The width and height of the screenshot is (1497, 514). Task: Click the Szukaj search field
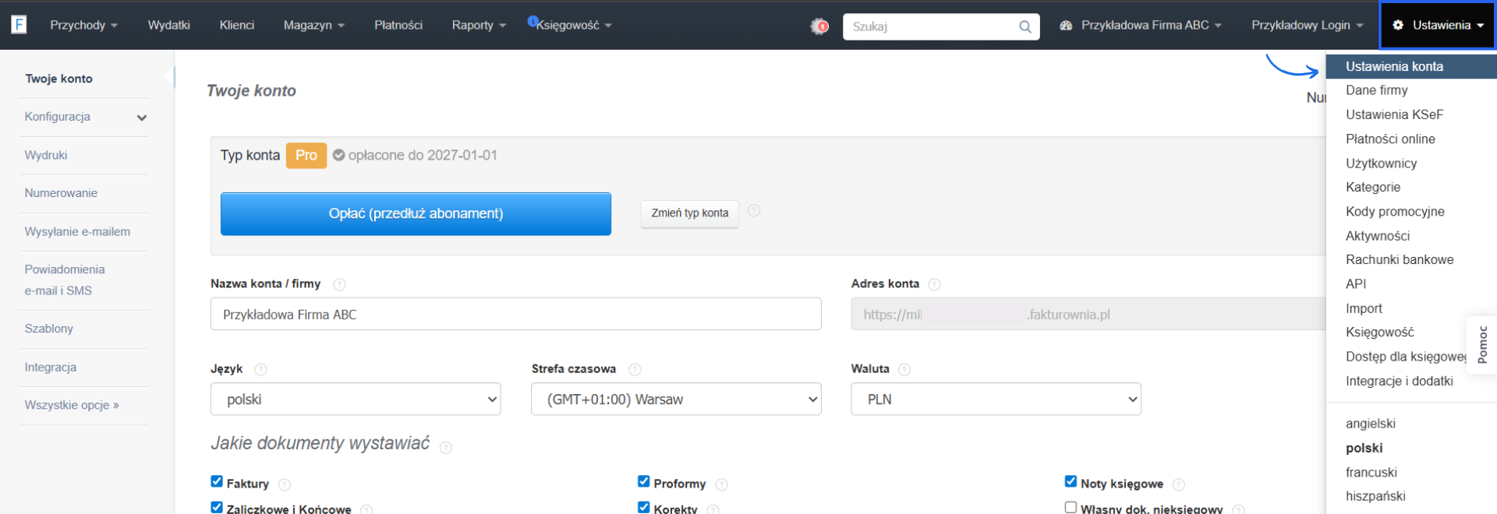(x=941, y=26)
